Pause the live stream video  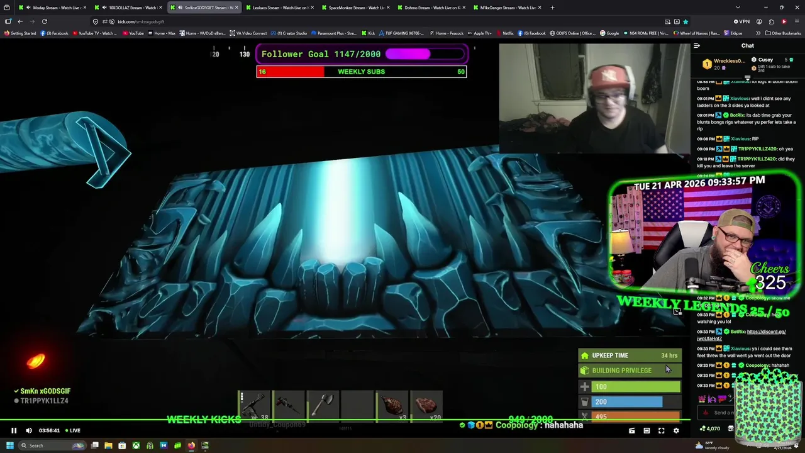13,430
